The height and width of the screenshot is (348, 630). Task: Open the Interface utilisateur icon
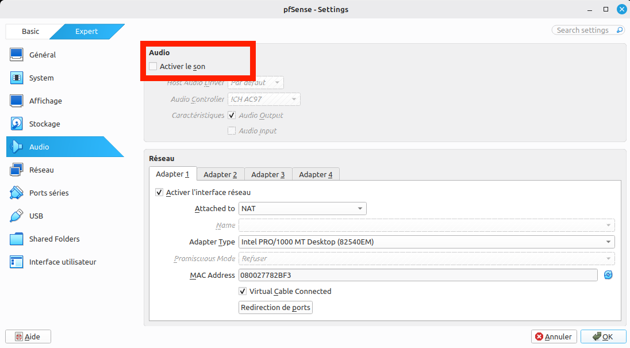click(x=17, y=262)
